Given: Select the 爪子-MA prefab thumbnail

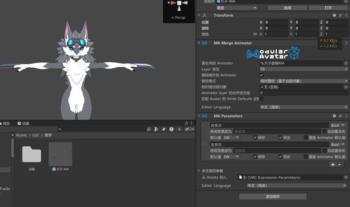Looking at the screenshot, I should click(60, 154).
